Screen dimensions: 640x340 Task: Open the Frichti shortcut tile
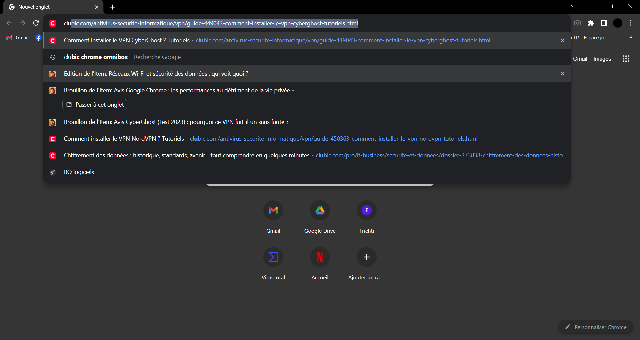point(367,217)
